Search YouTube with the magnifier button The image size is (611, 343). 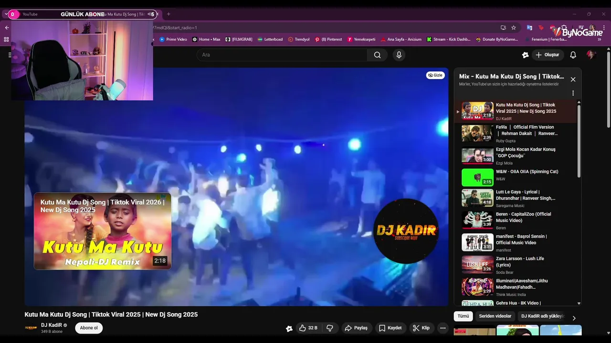pos(377,55)
